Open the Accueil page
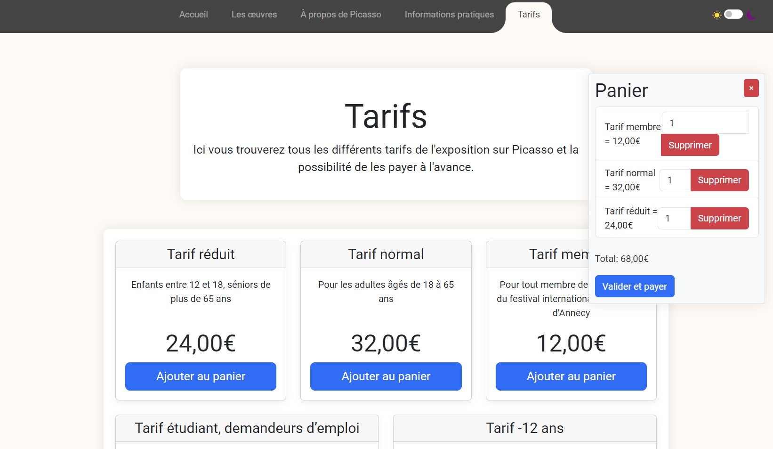Image resolution: width=773 pixels, height=449 pixels. pyautogui.click(x=193, y=15)
